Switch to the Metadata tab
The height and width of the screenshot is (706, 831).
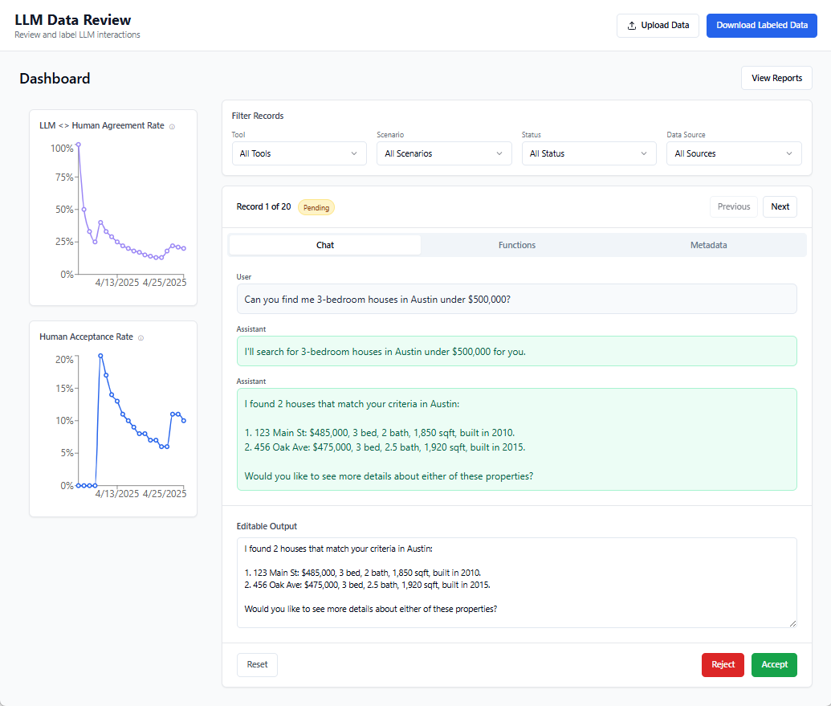708,245
